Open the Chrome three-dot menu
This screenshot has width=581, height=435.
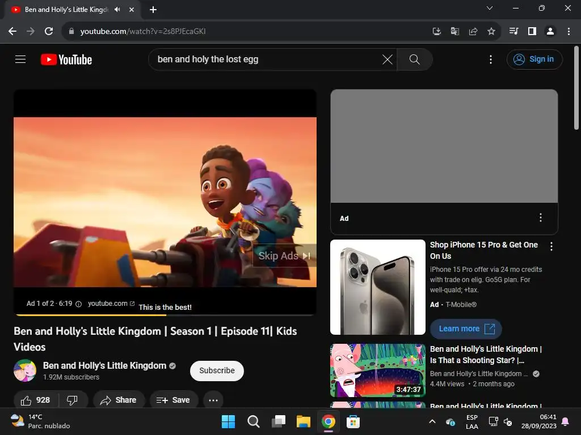click(569, 31)
